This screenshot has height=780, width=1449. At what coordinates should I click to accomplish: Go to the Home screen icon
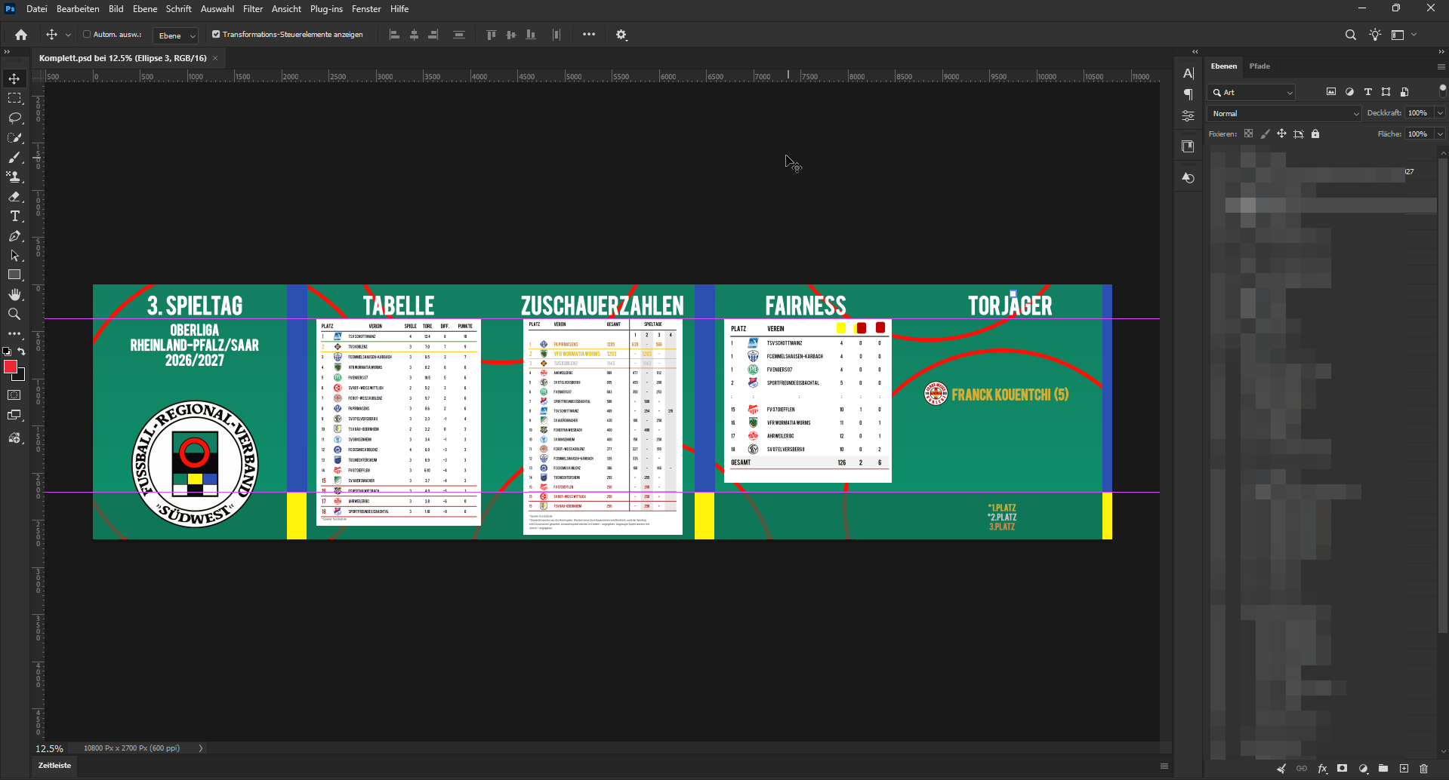[x=21, y=35]
